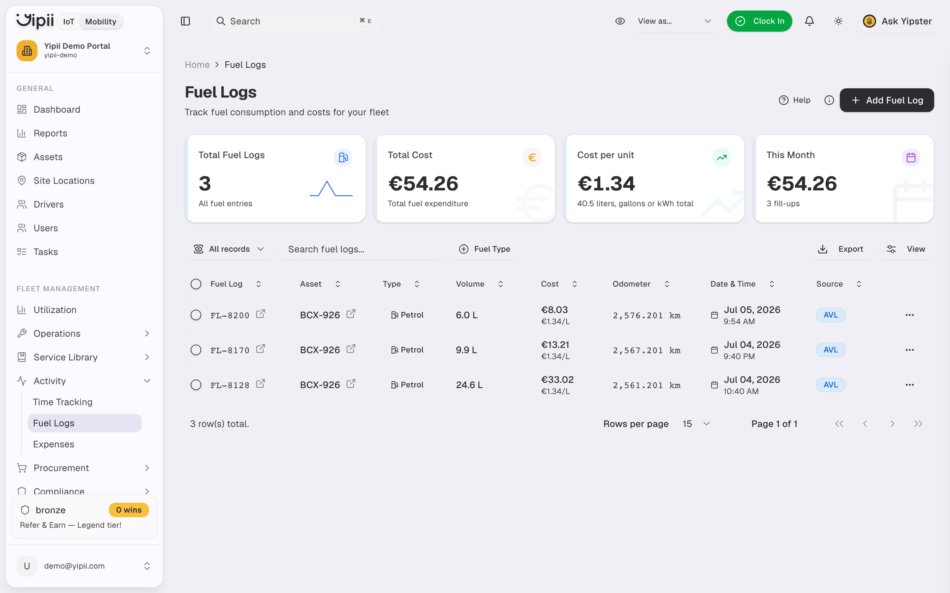Go to previous page arrow

(x=865, y=424)
